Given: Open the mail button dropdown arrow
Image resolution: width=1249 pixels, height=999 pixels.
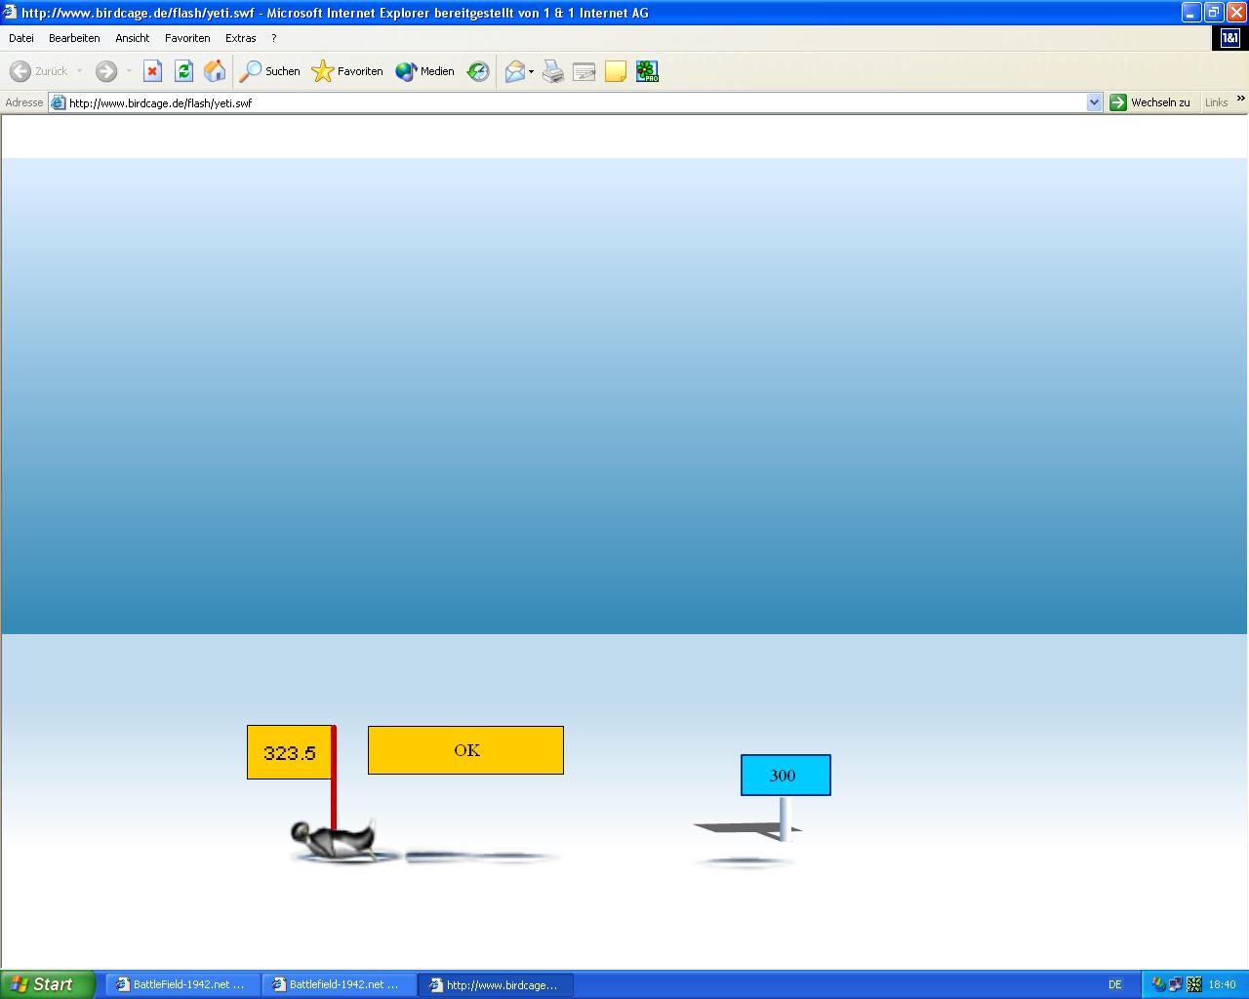Looking at the screenshot, I should pyautogui.click(x=531, y=72).
